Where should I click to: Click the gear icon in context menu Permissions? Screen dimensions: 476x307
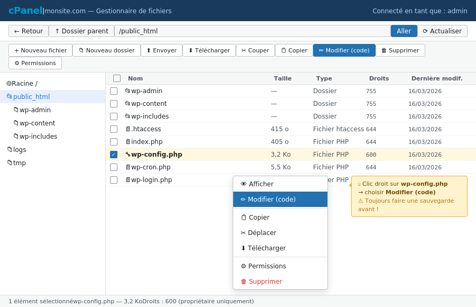[x=243, y=266]
